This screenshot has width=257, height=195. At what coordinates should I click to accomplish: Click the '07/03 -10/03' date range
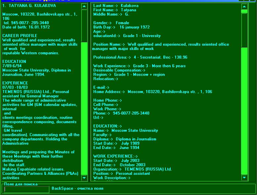point(15,87)
